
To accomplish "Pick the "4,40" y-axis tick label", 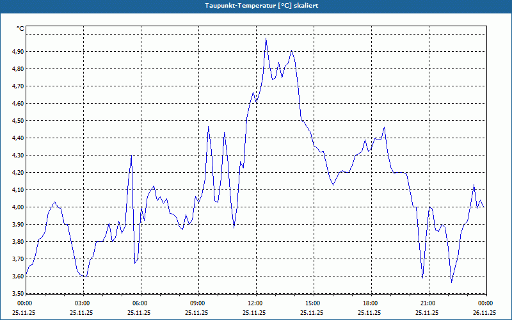I will 19,138.
